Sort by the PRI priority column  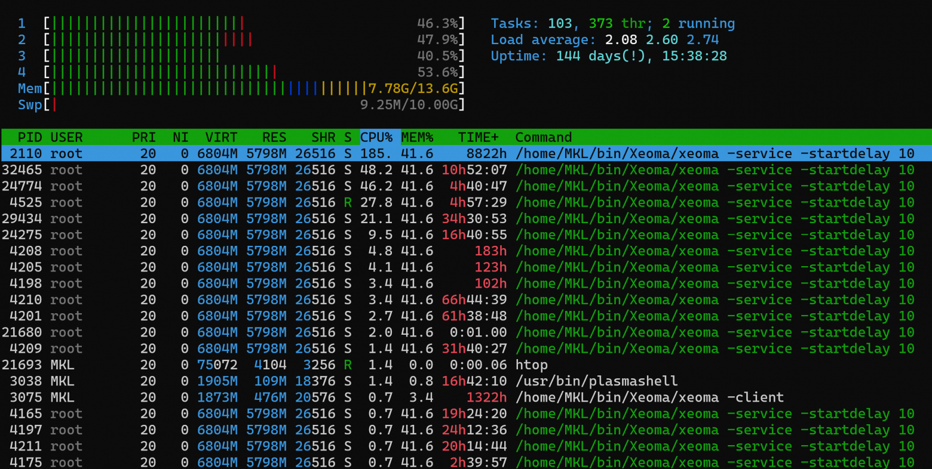[x=143, y=137]
